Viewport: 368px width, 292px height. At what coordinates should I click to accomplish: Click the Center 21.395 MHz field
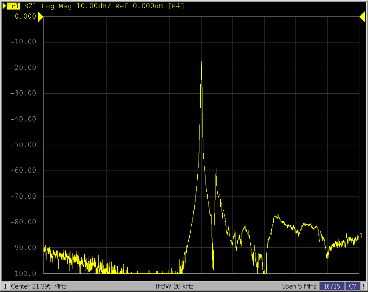tap(38, 286)
